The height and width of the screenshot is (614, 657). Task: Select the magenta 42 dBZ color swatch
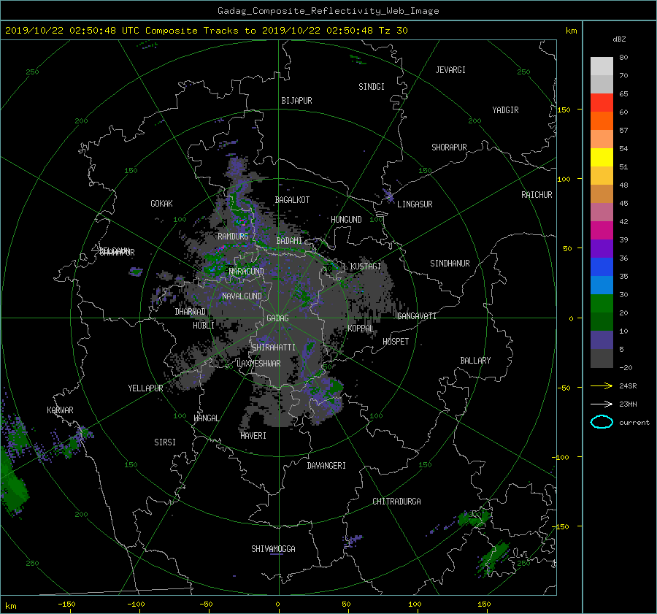click(602, 230)
